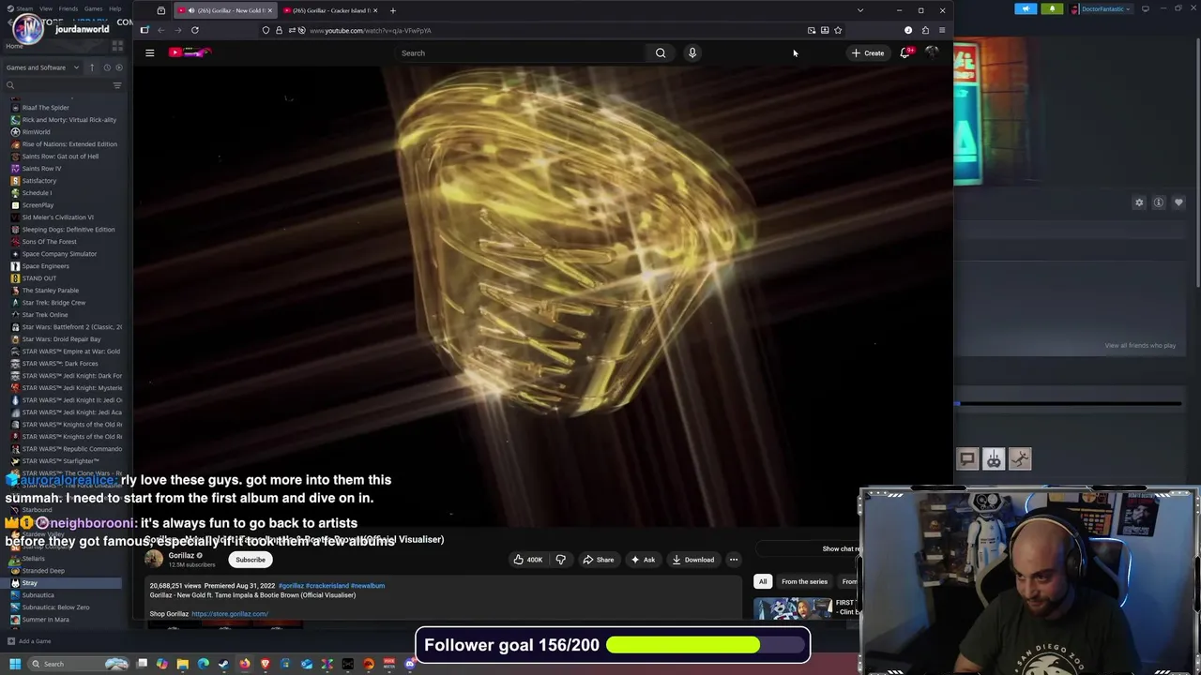Open the browser extensions puzzle icon
The image size is (1201, 675).
(925, 30)
